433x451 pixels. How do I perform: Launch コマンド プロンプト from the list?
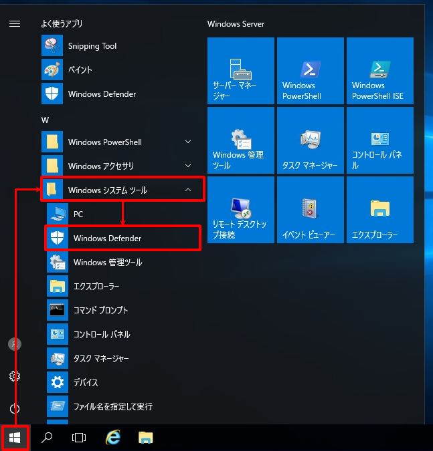click(122, 310)
